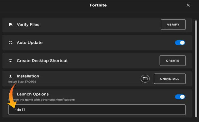This screenshot has width=199, height=122.
Task: Click the Installation download icon
Action: tap(11, 76)
